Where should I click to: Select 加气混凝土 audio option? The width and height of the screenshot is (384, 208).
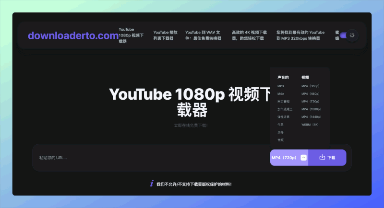pyautogui.click(x=285, y=109)
